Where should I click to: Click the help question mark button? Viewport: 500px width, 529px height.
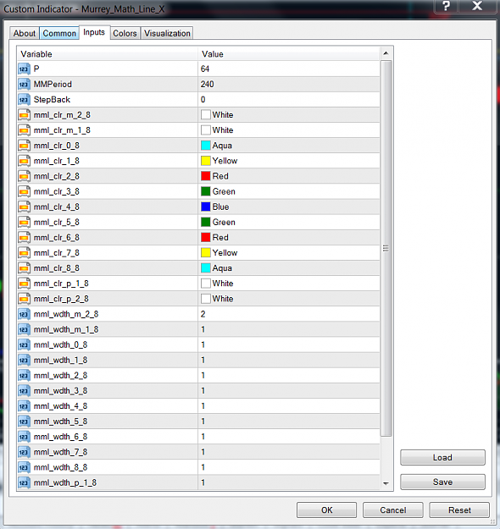tap(447, 6)
